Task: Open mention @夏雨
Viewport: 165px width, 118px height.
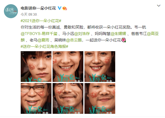Action: coord(43,40)
